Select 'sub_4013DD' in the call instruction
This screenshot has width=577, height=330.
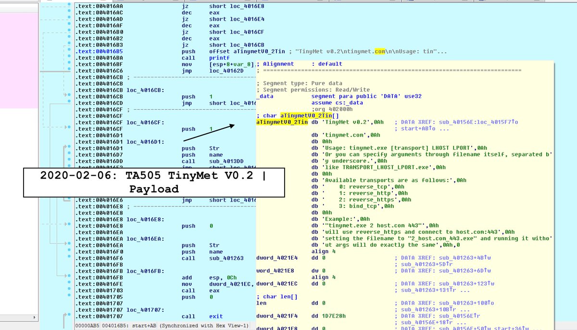tap(226, 161)
